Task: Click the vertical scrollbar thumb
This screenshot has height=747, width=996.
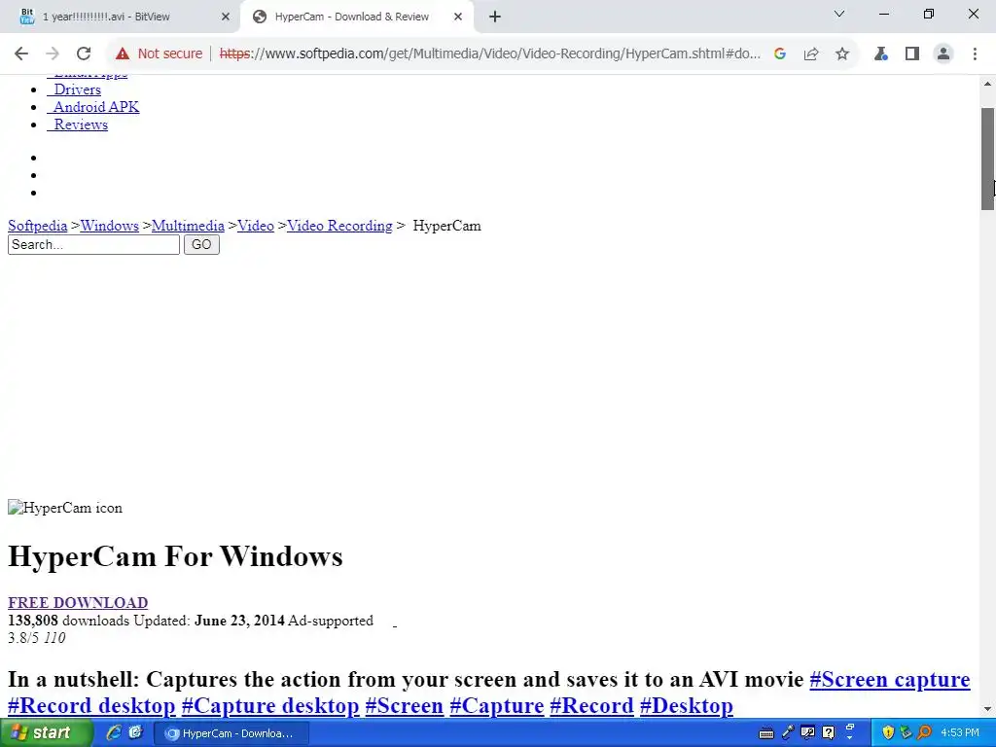Action: pos(988,159)
